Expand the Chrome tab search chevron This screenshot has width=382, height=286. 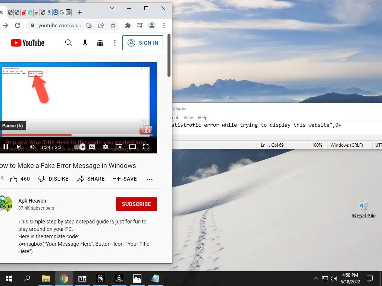pos(112,8)
